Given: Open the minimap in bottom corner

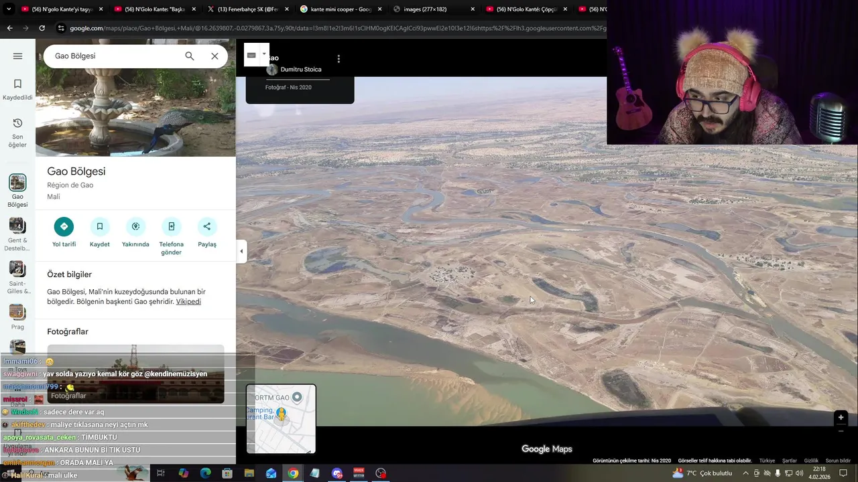Looking at the screenshot, I should [x=281, y=419].
